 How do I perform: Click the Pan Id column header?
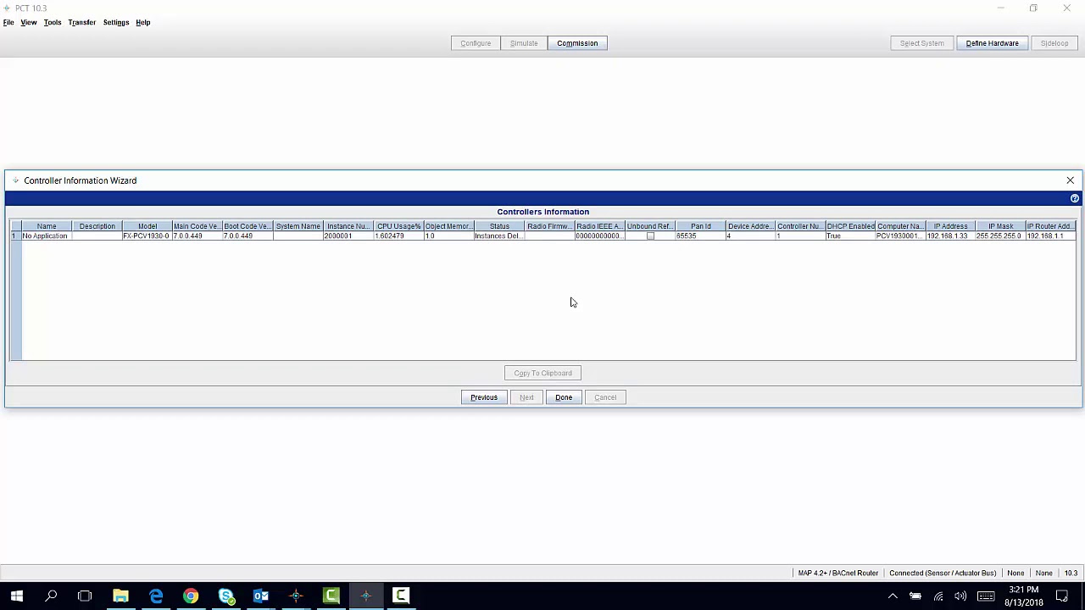(700, 226)
